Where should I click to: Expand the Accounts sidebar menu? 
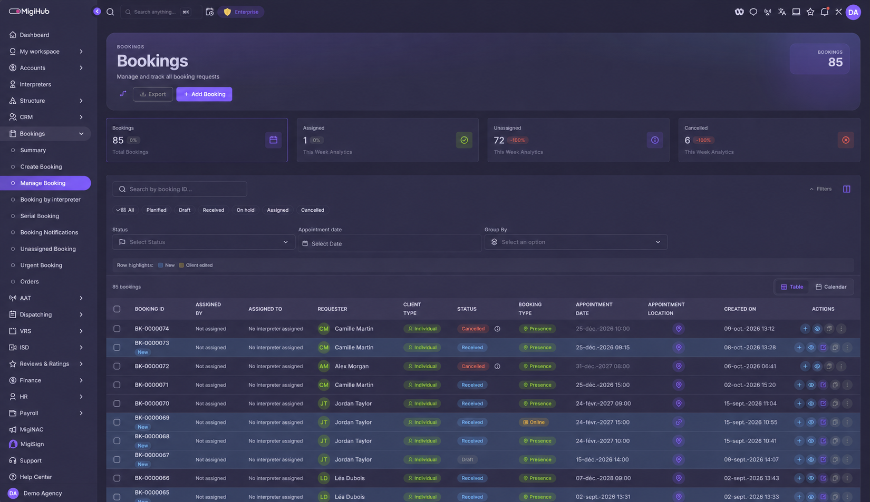[x=46, y=68]
